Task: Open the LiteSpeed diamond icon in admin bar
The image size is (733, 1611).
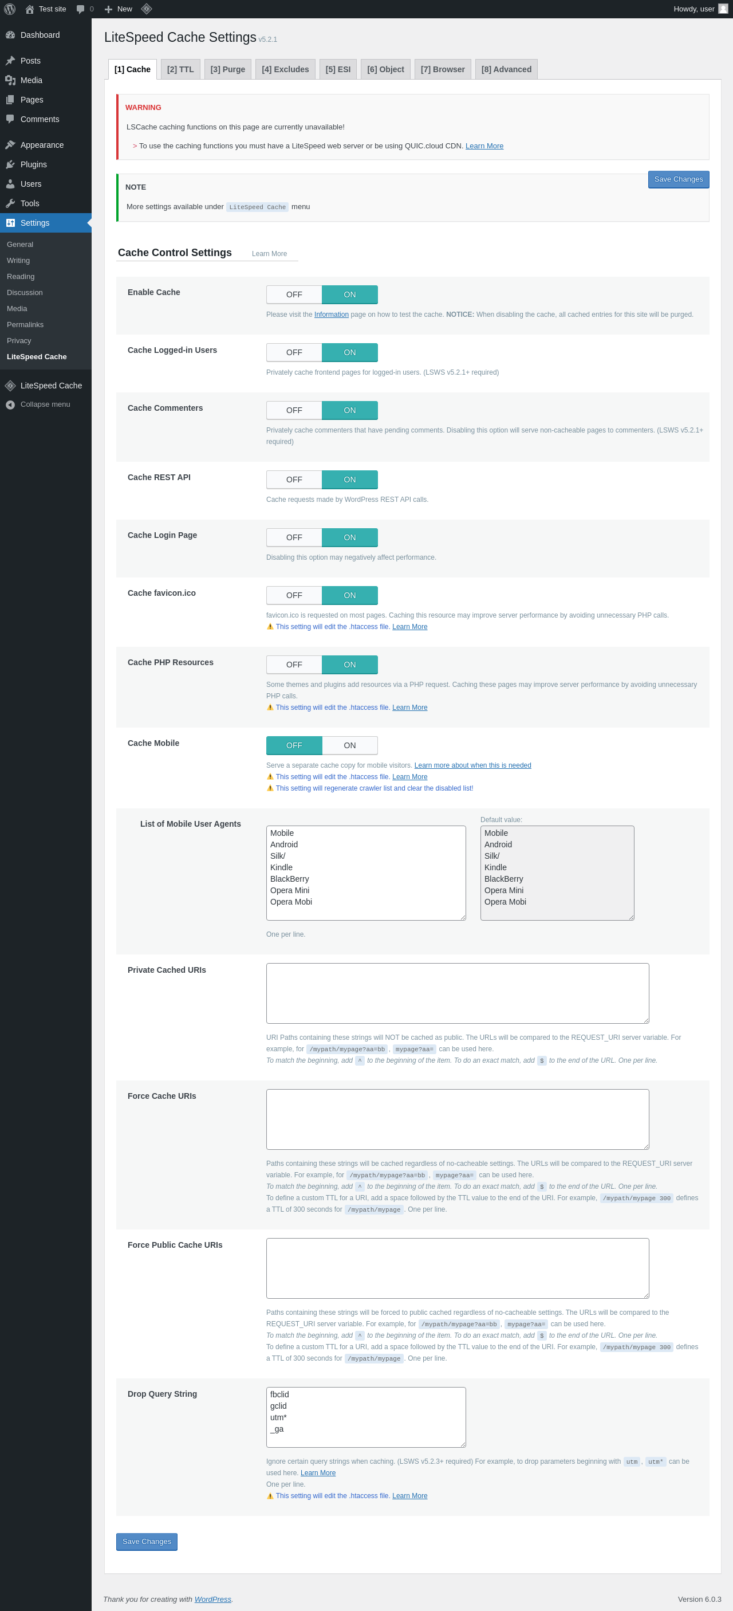Action: point(146,9)
